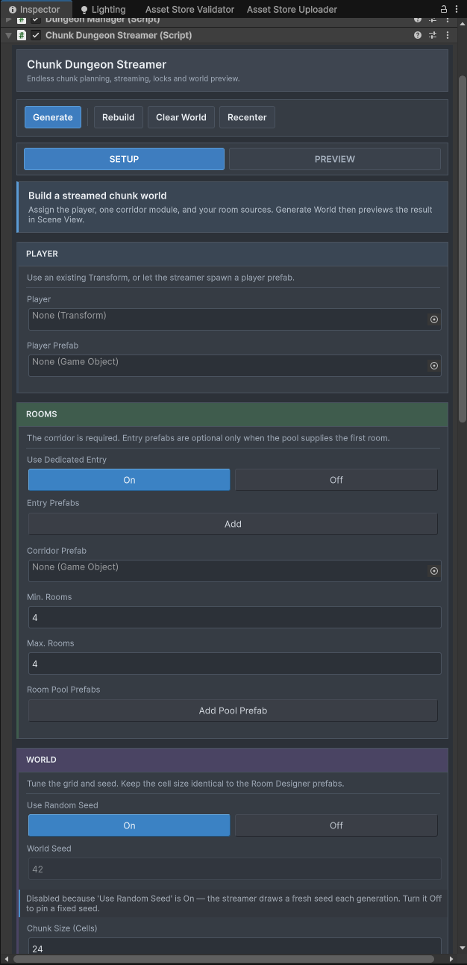Viewport: 467px width, 965px height.
Task: Open the Asset Store Uploader tab
Action: (292, 9)
